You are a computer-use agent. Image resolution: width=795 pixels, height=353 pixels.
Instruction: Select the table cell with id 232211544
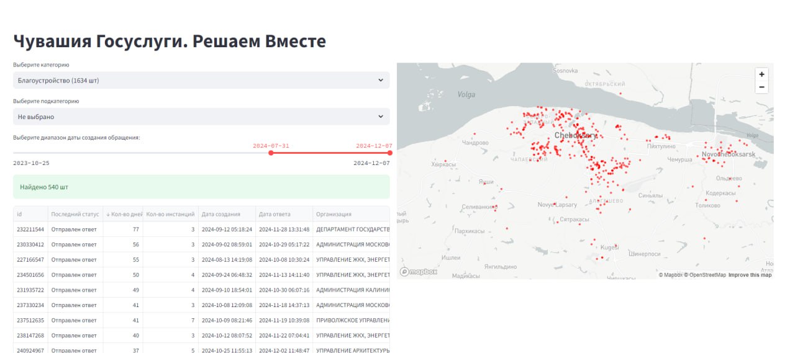pos(30,230)
